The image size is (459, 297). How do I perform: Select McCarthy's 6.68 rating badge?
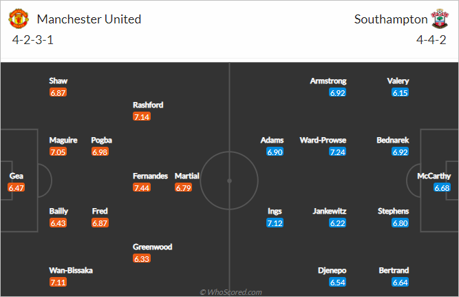(x=442, y=187)
